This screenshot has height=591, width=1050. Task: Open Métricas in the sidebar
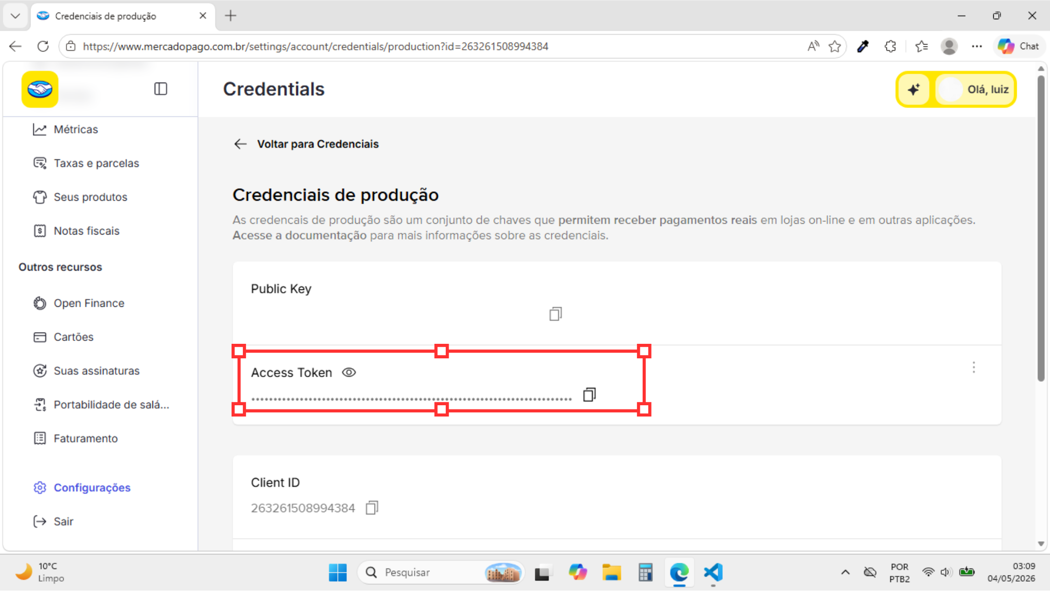65,129
